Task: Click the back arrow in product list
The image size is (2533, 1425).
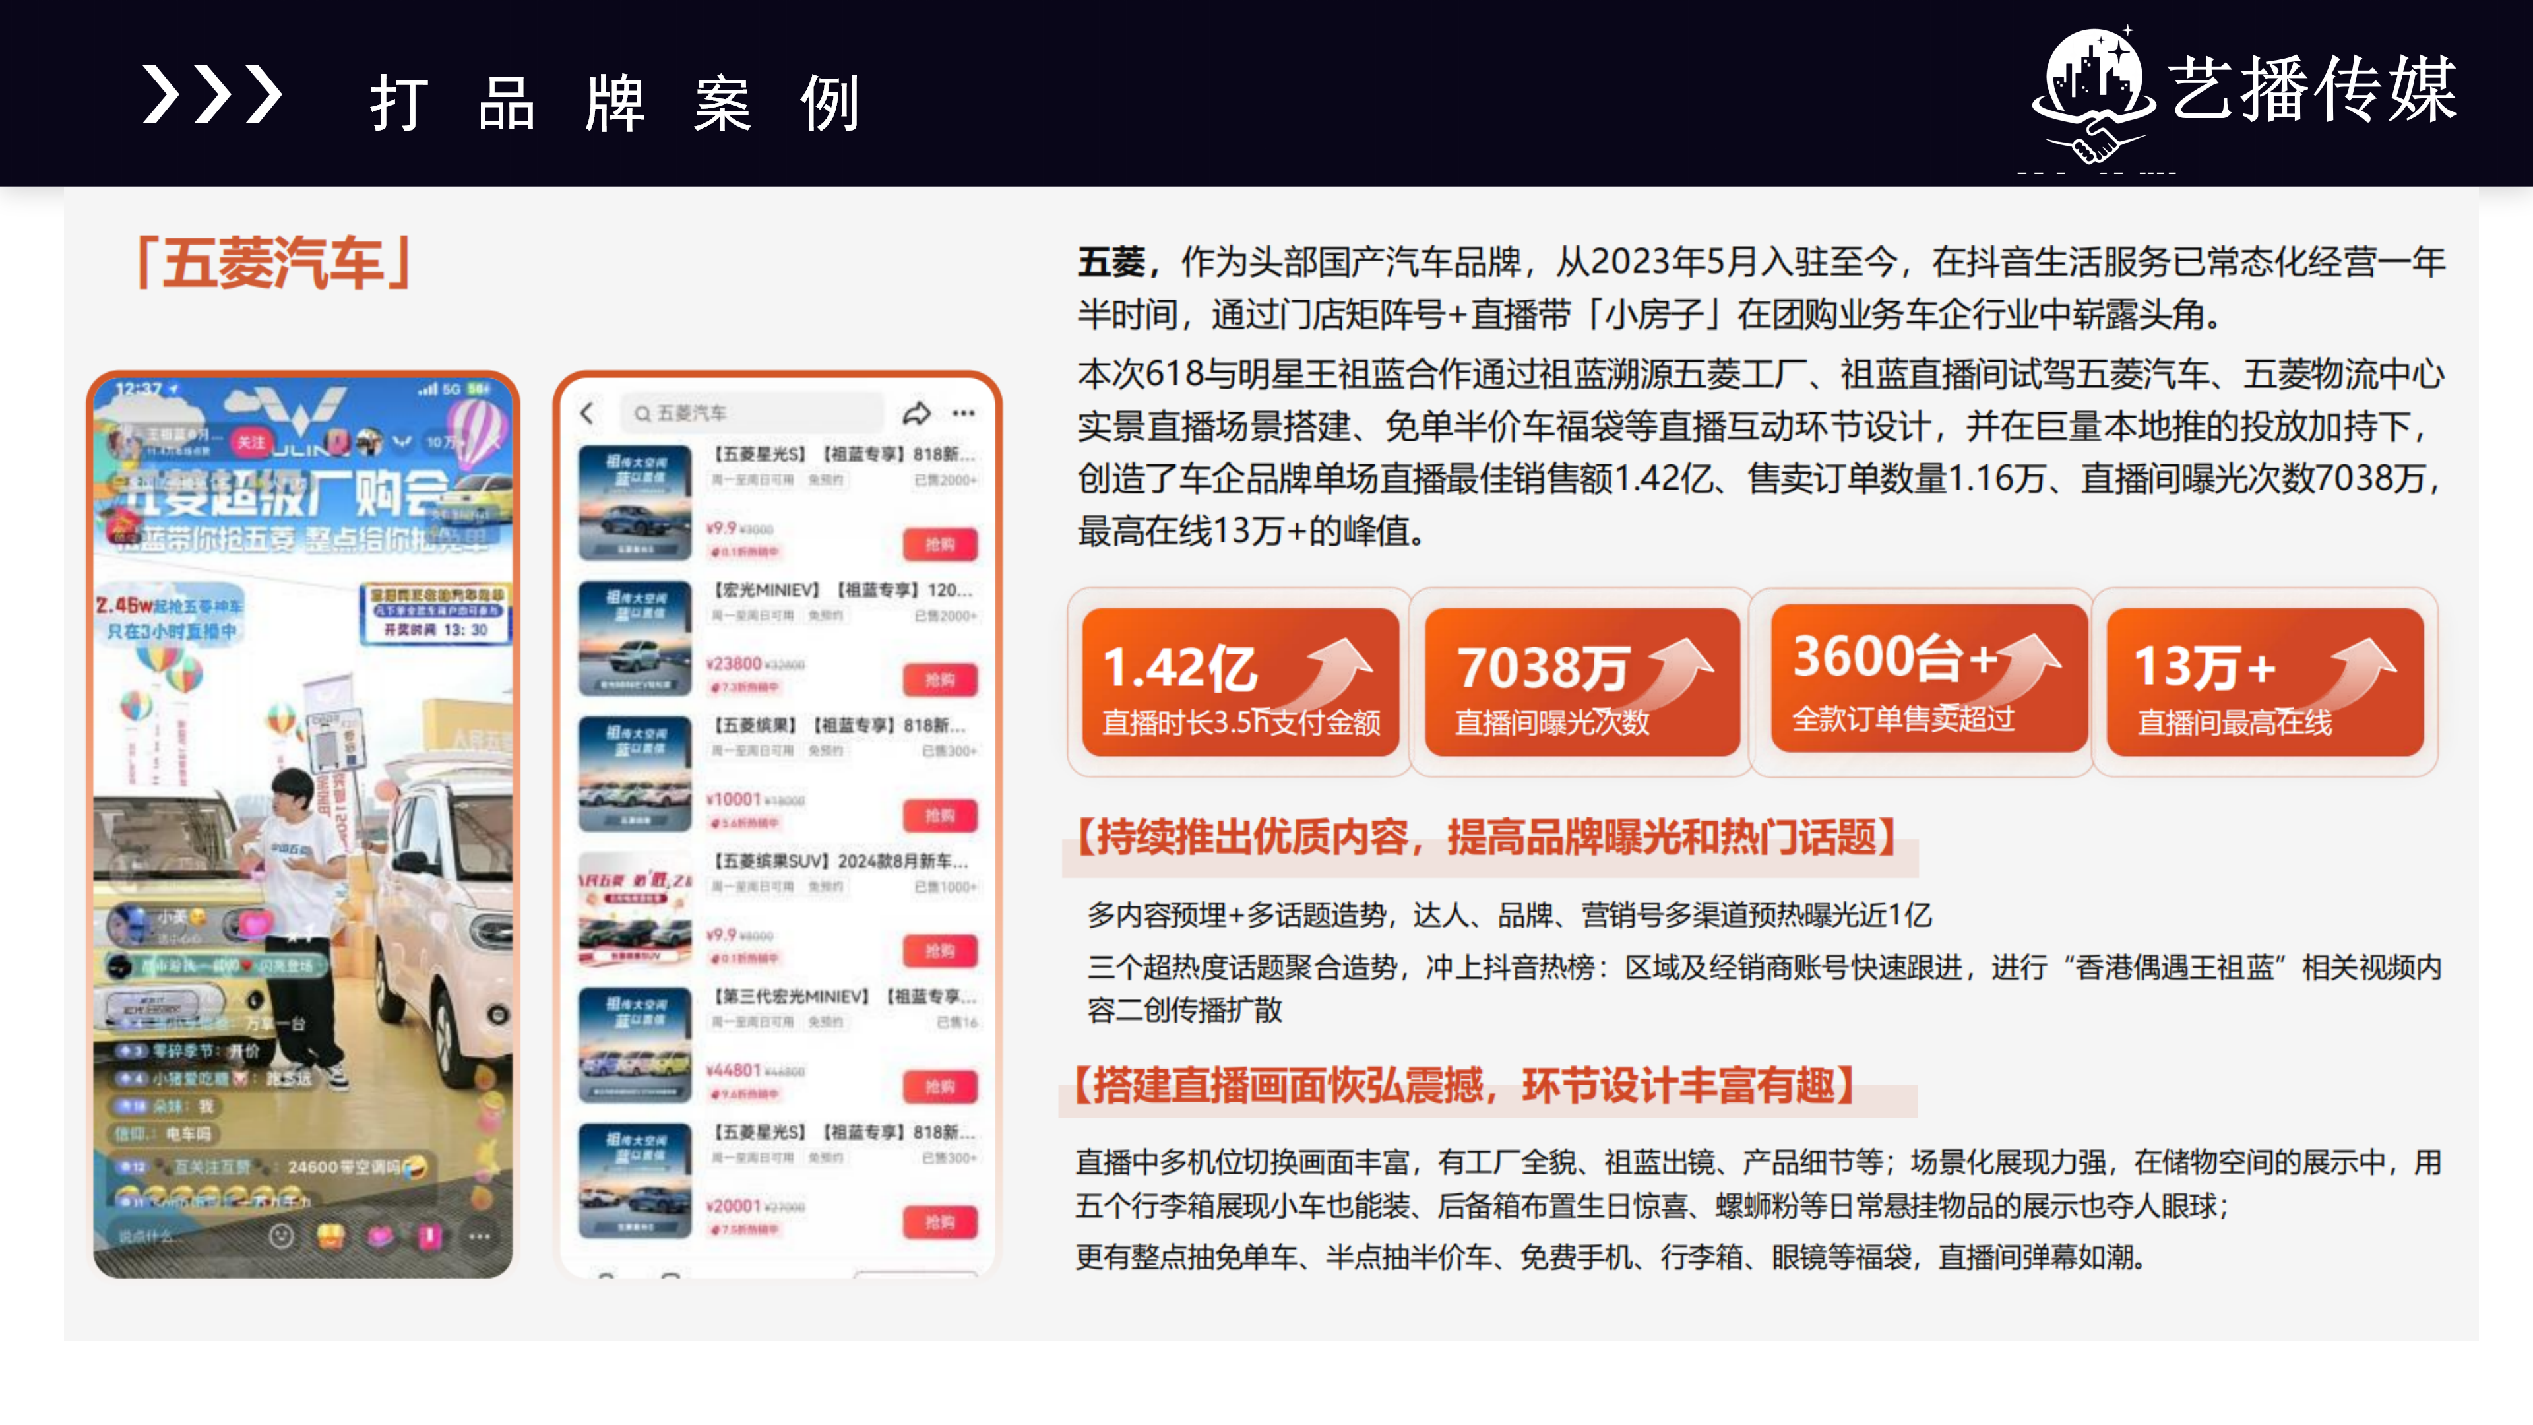Action: tap(587, 413)
